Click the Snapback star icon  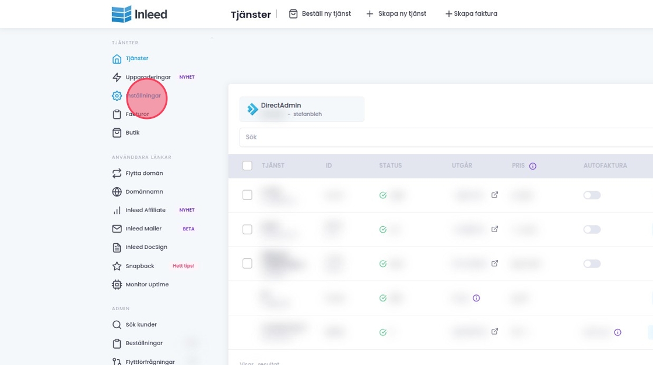[117, 266]
